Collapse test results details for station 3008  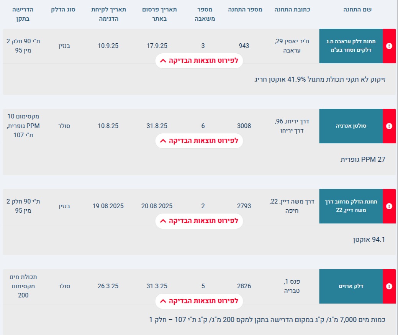point(199,141)
